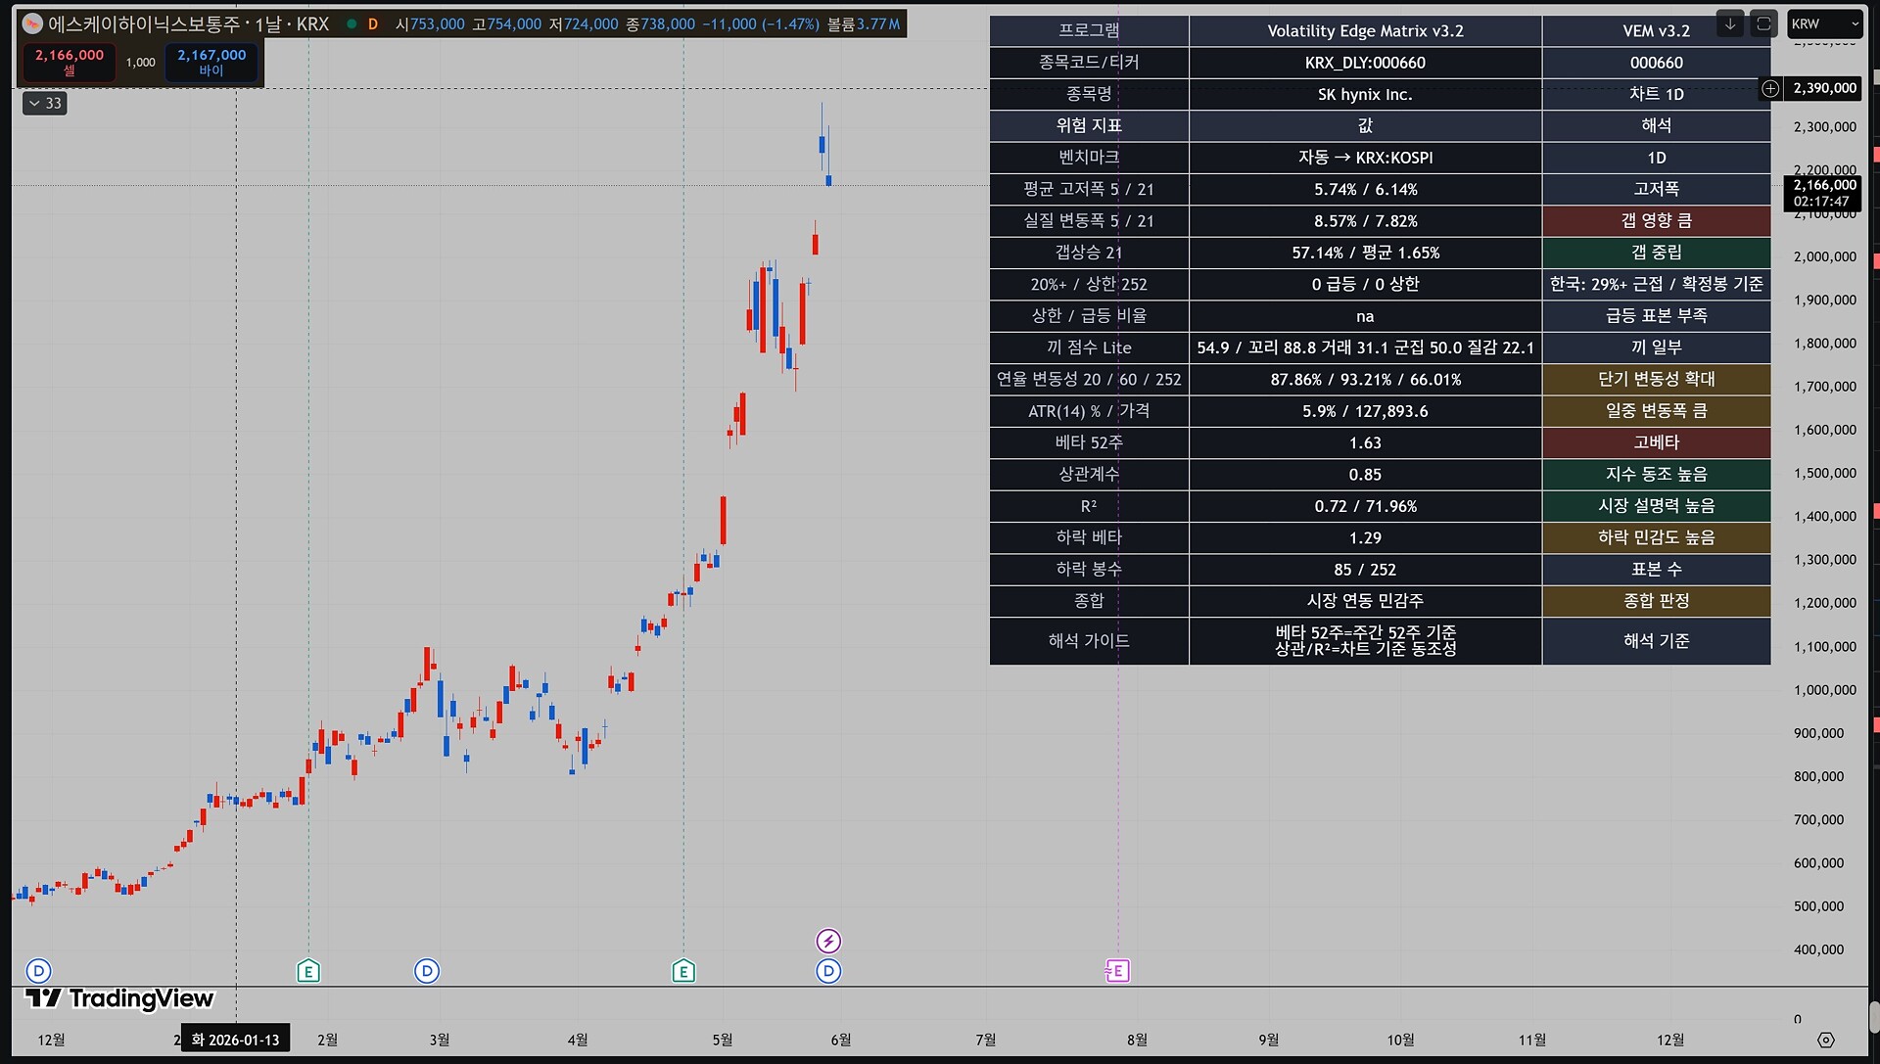Viewport: 1880px width, 1064px height.
Task: Open the KRW currency dropdown
Action: (1824, 23)
